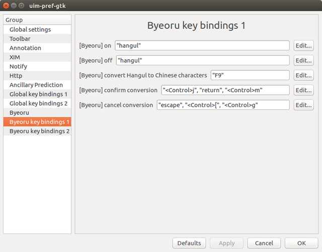Image resolution: width=322 pixels, height=252 pixels.
Task: Switch to Global key bindings 2
Action: (38, 103)
